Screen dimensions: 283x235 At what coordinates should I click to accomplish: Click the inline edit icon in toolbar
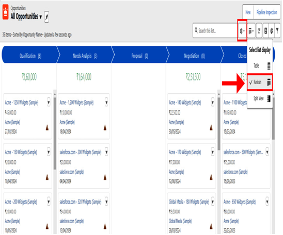pyautogui.click(x=265, y=31)
